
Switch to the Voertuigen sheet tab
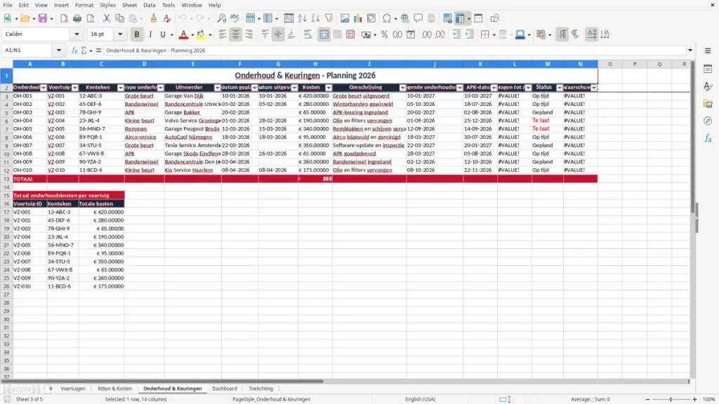tap(73, 389)
